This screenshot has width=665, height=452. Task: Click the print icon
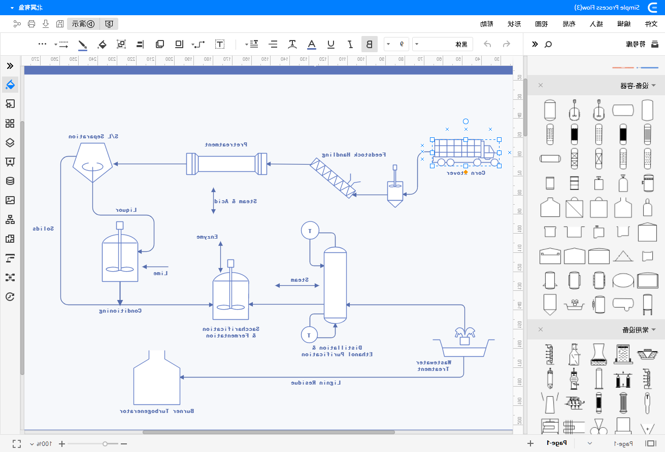point(31,24)
